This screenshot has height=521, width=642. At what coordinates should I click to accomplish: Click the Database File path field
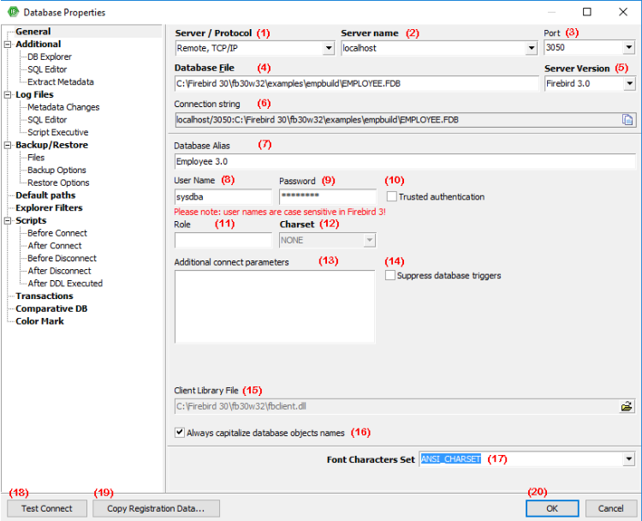357,84
